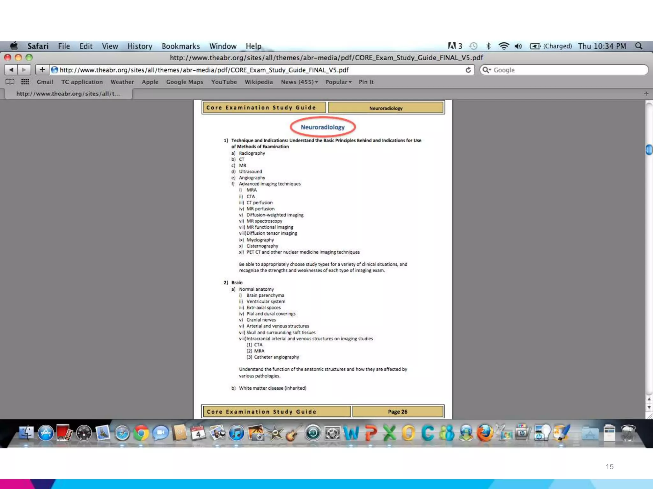Open a new tab with plus icon
653x489 pixels.
[x=646, y=94]
